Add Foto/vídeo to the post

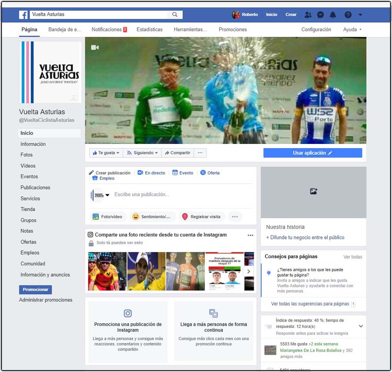107,217
